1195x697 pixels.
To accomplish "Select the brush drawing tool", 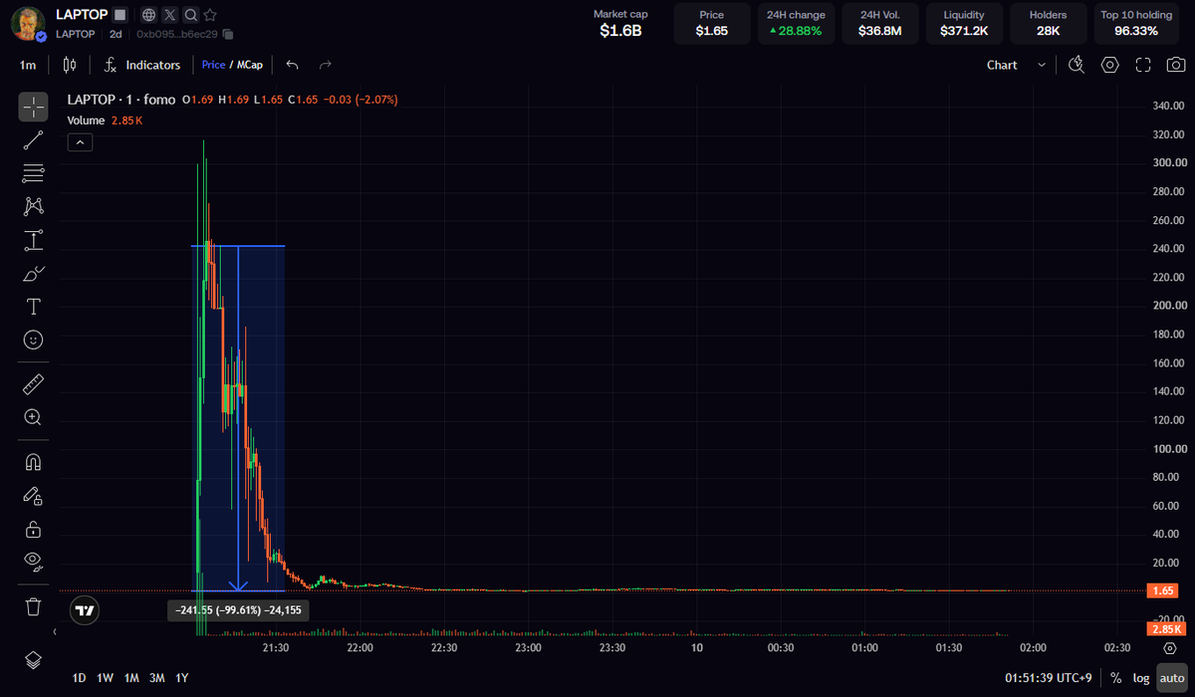I will (x=33, y=274).
